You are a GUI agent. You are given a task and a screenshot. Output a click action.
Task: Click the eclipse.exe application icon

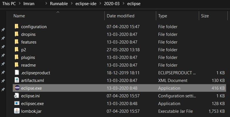click(x=17, y=88)
